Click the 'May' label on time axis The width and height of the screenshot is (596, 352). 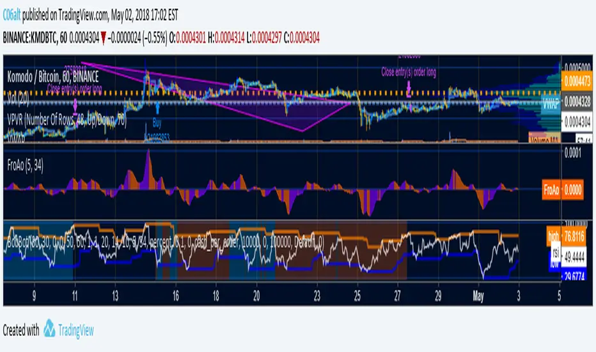coord(478,296)
